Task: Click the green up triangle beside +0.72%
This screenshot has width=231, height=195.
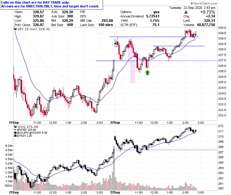Action: coord(186,12)
